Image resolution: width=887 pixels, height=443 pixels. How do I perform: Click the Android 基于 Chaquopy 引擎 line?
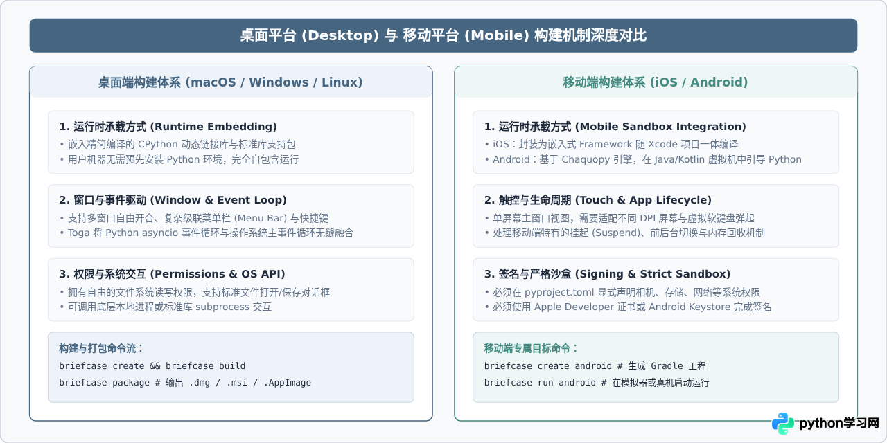click(643, 159)
